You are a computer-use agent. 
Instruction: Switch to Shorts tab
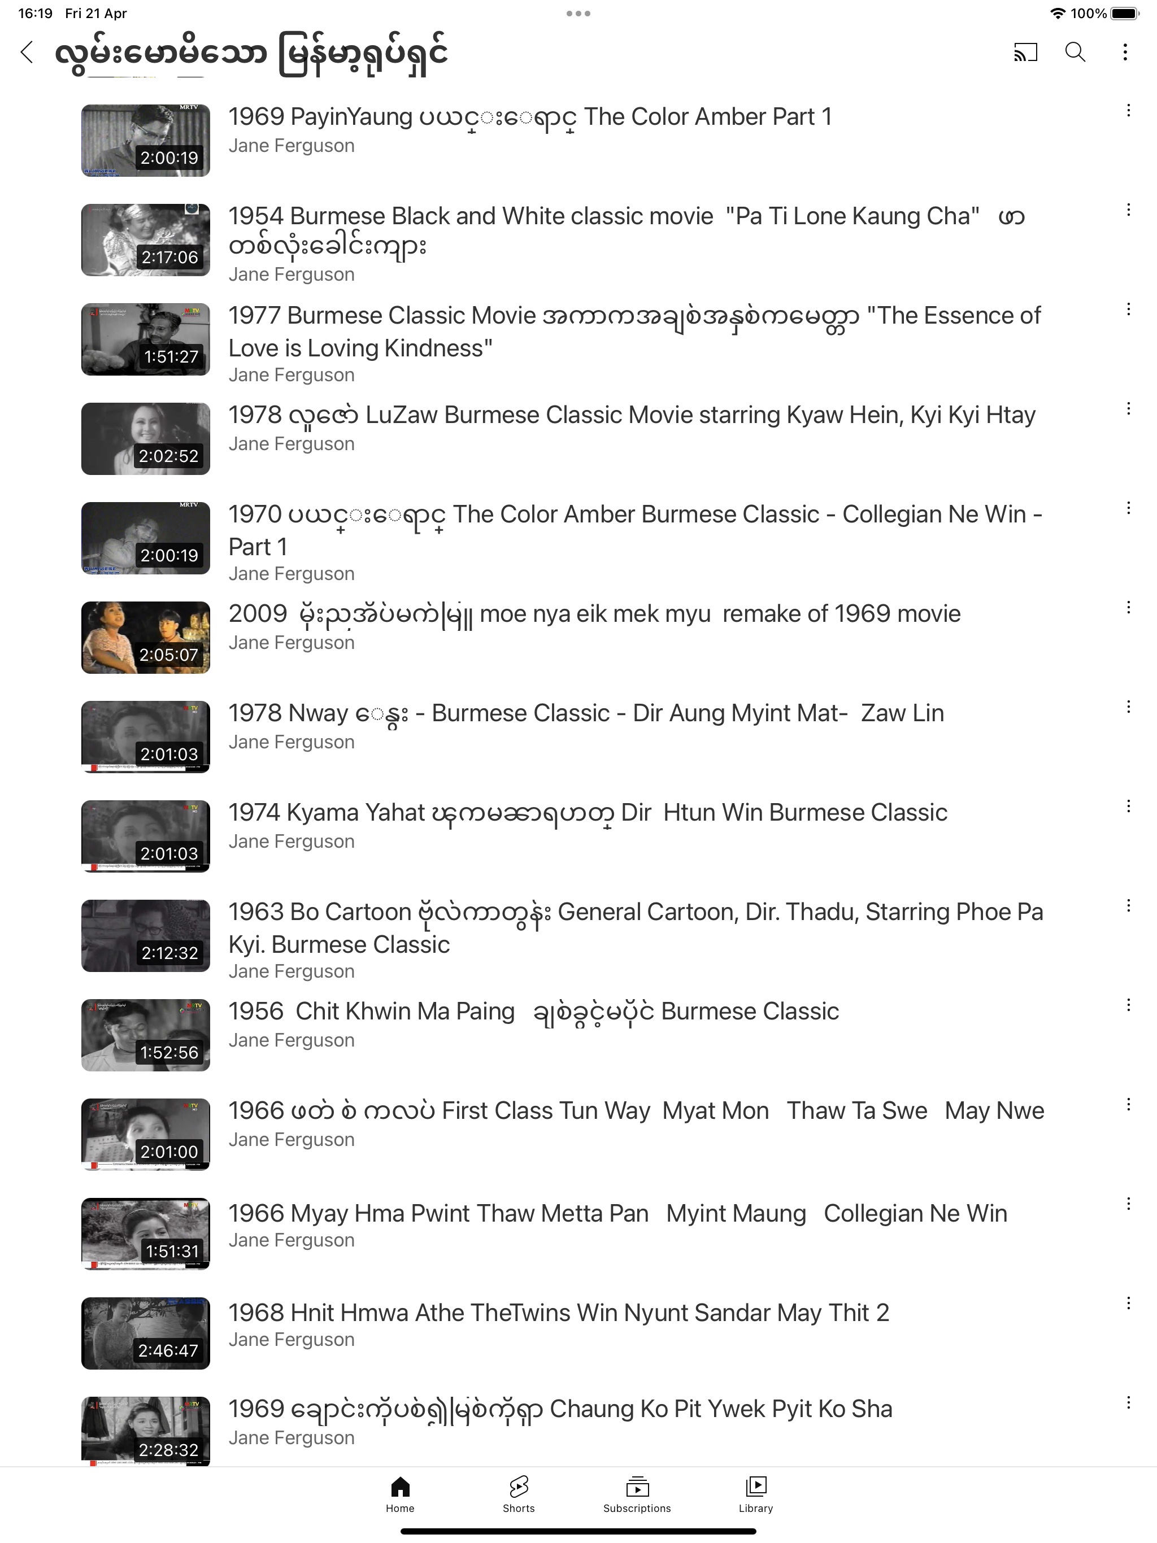pyautogui.click(x=519, y=1494)
